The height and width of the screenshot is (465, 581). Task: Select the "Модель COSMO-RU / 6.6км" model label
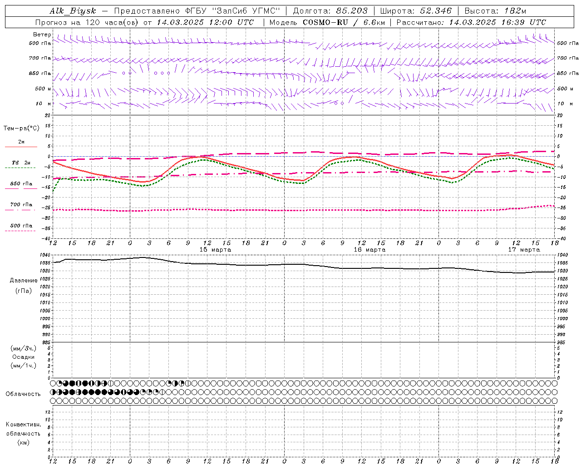click(327, 22)
